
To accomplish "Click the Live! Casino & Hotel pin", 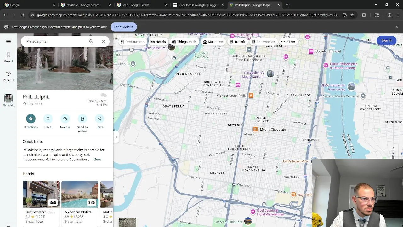I will (x=253, y=212).
